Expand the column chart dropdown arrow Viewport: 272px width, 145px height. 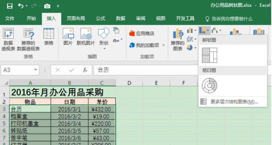(x=195, y=31)
